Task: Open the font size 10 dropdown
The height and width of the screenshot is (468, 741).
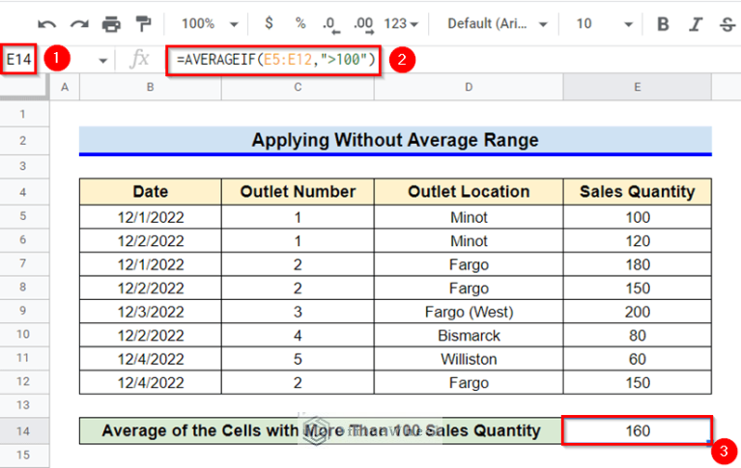Action: pyautogui.click(x=604, y=23)
